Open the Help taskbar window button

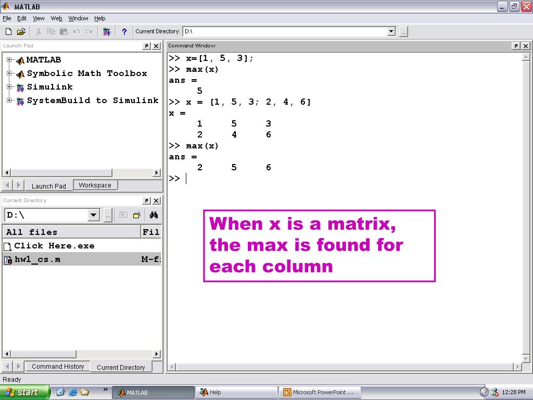click(236, 393)
